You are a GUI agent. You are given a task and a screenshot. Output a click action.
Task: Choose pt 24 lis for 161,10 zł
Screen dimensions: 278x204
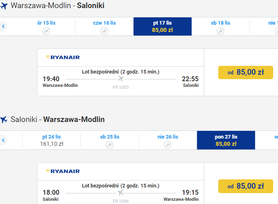point(51,140)
